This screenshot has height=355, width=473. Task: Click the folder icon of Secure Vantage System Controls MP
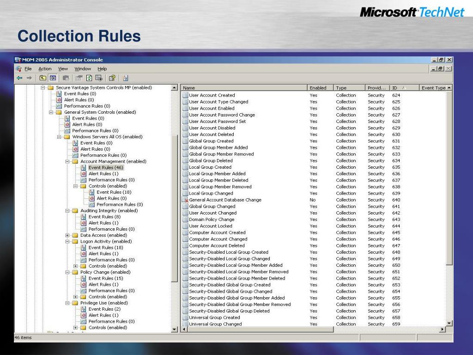click(51, 87)
